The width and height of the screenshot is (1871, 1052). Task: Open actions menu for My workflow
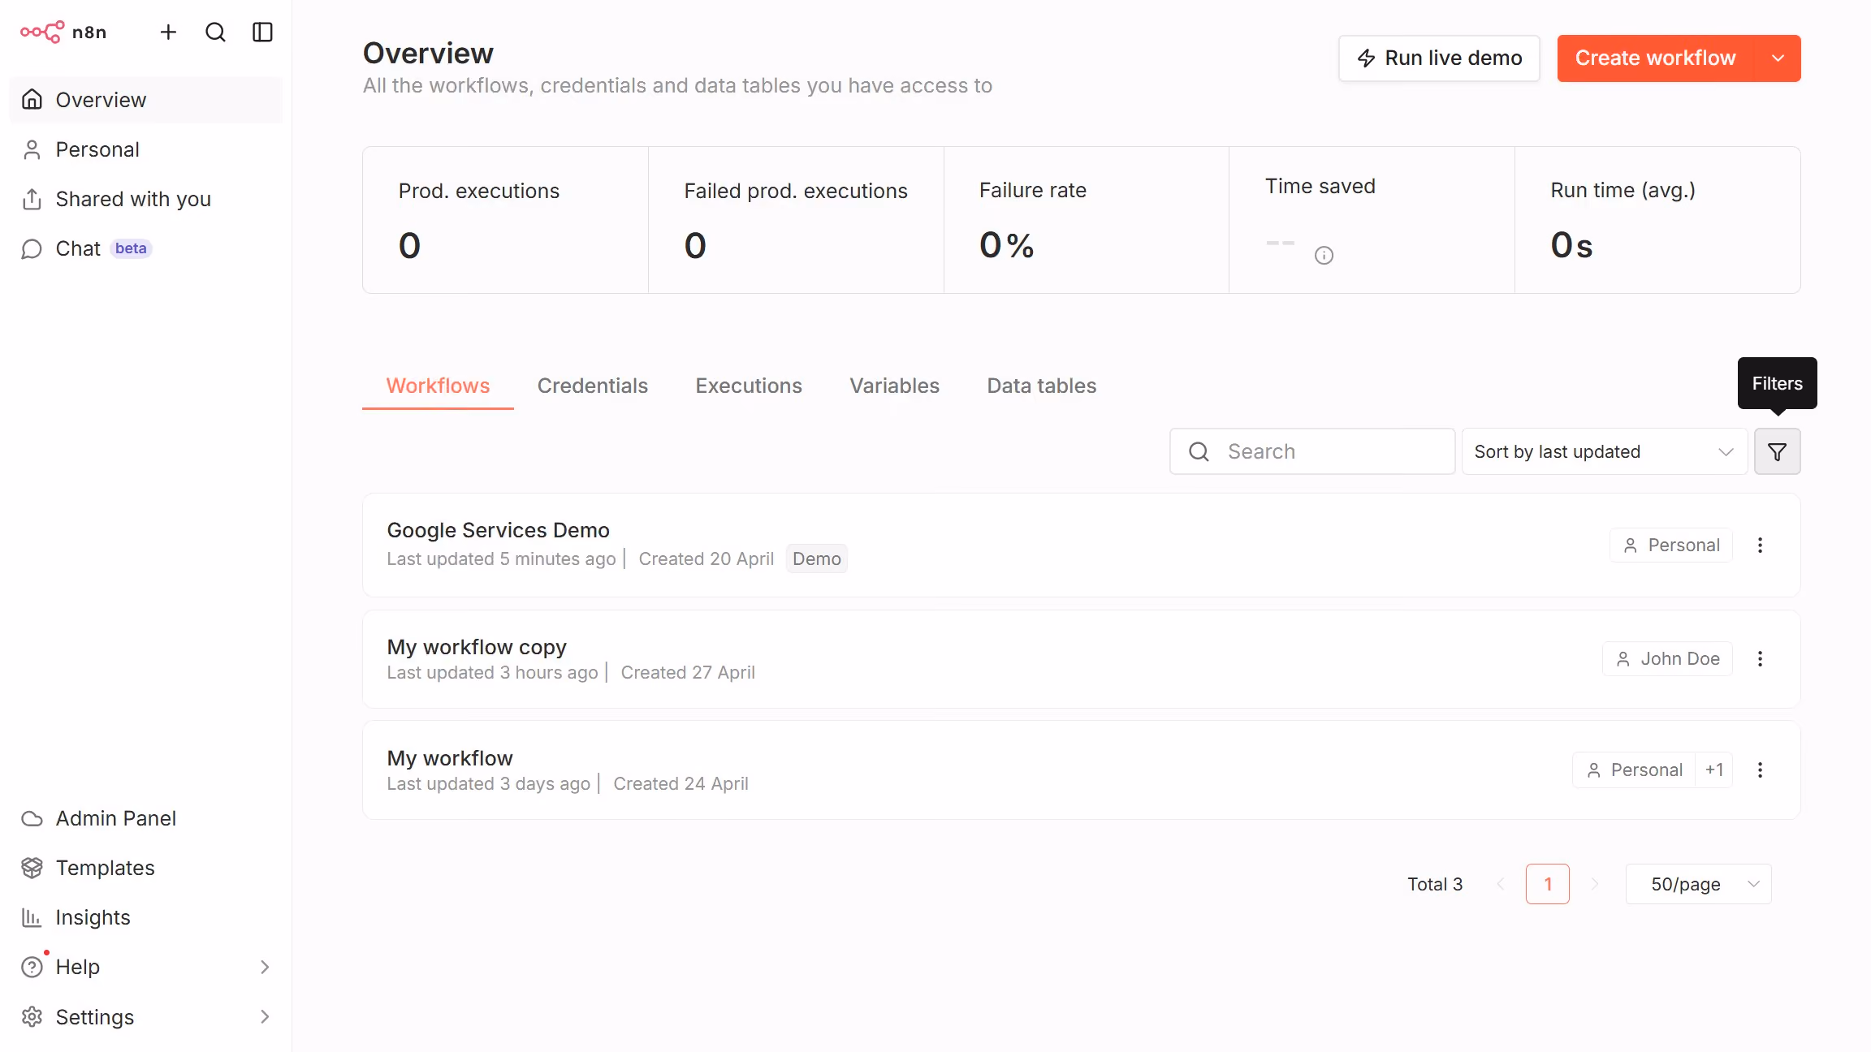[1761, 770]
